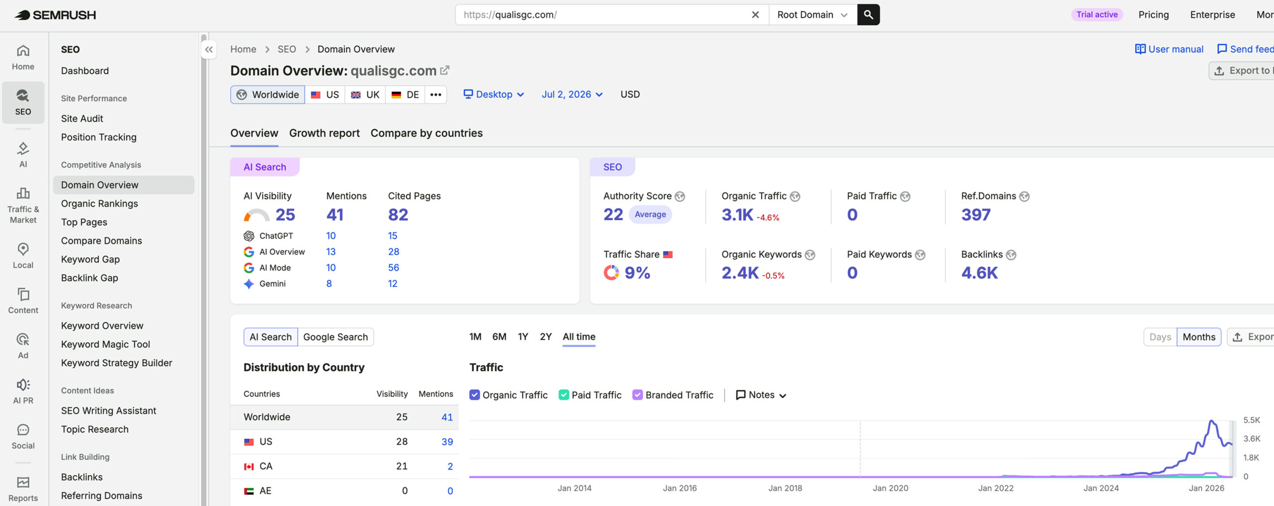Click the Traffic Share donut chart
Image resolution: width=1274 pixels, height=506 pixels.
coord(611,273)
